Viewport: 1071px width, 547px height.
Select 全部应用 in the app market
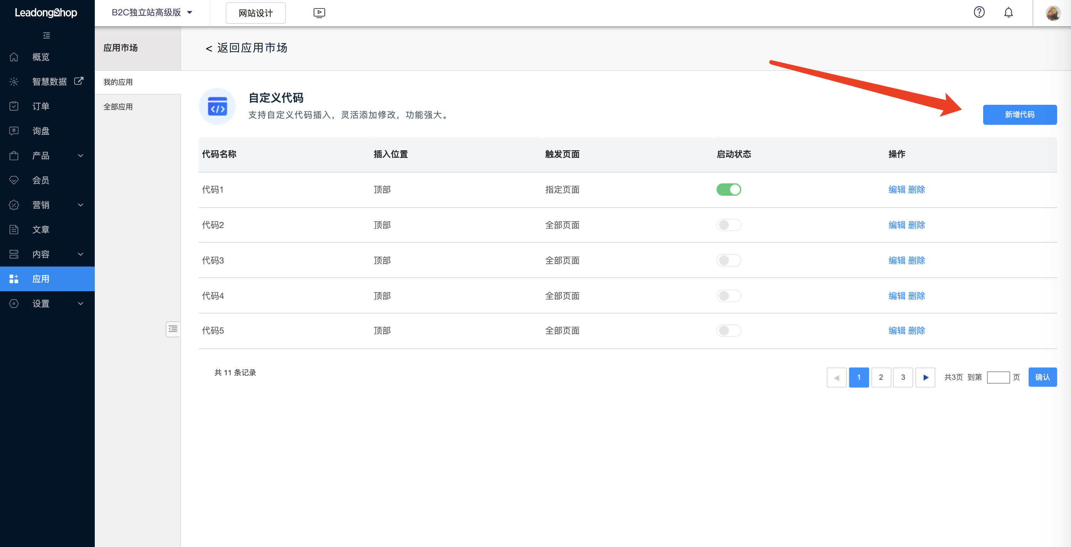point(118,107)
